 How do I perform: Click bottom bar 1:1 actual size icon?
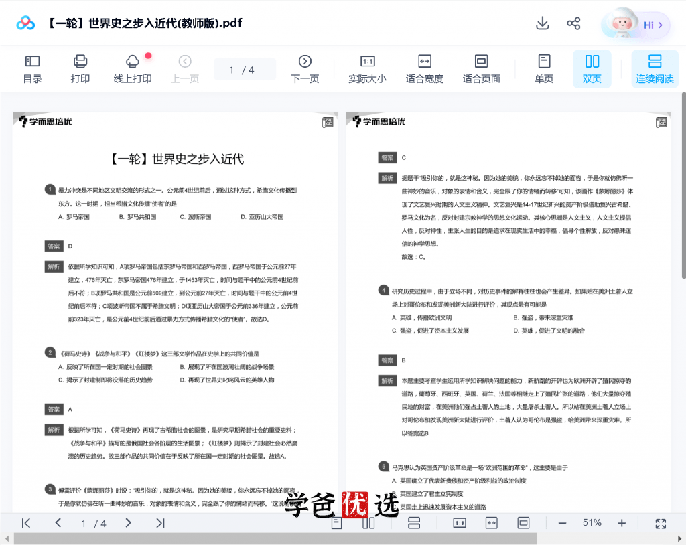click(x=460, y=523)
